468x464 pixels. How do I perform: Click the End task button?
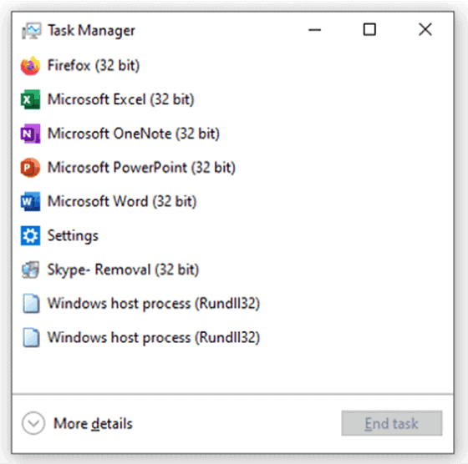[392, 423]
